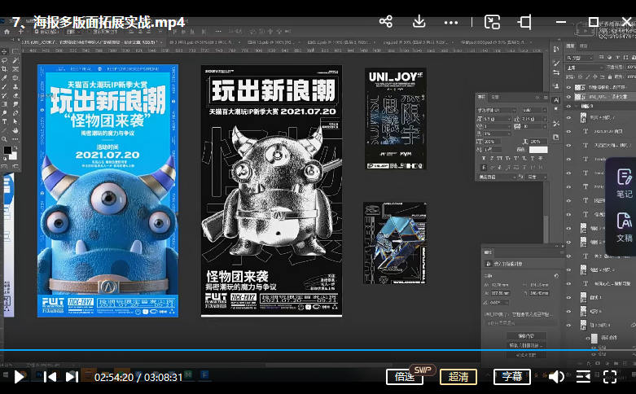Open the 超清 video quality selector

(458, 377)
